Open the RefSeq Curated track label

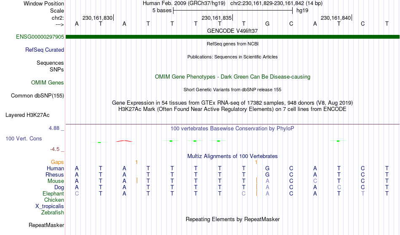tap(45, 50)
